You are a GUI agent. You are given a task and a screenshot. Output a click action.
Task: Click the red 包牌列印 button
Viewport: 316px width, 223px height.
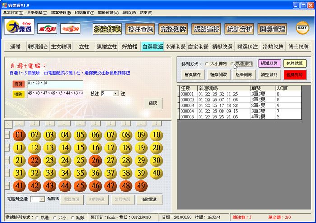(295, 73)
